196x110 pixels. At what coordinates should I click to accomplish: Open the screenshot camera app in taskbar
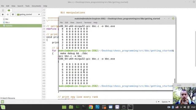pyautogui.click(x=111, y=107)
